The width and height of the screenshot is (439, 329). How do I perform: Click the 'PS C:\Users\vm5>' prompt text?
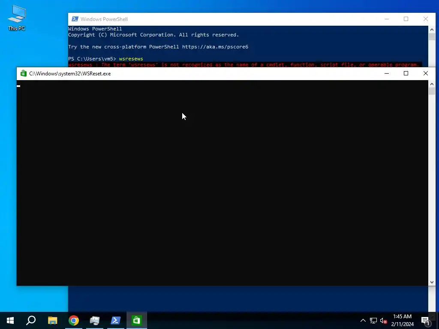click(92, 59)
